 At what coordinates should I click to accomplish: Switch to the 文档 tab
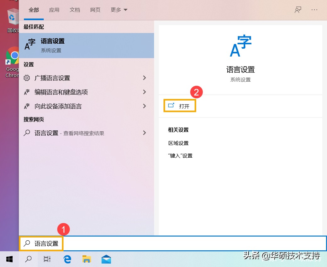point(75,10)
